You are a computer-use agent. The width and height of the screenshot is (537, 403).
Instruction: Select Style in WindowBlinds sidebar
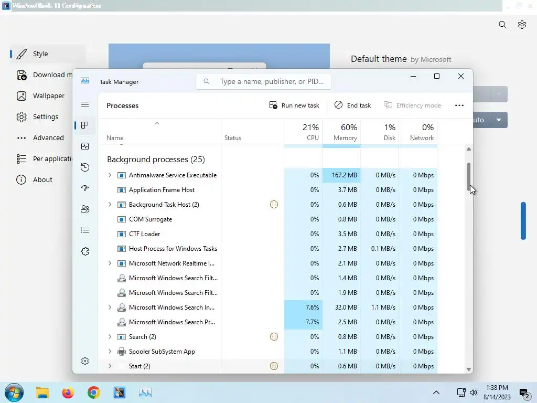(x=48, y=54)
